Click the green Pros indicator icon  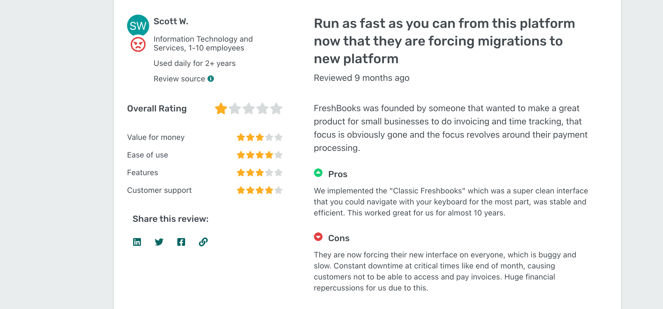(318, 172)
